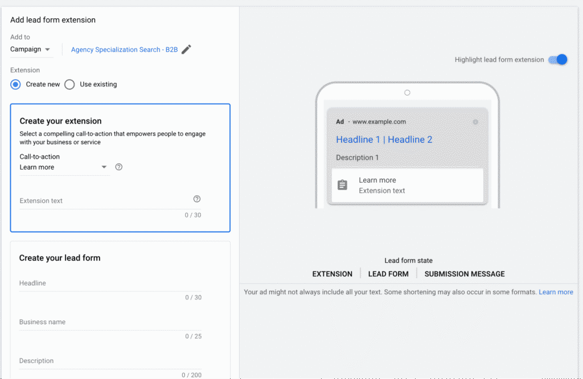Click the pencil icon to edit campaign name

coord(186,50)
